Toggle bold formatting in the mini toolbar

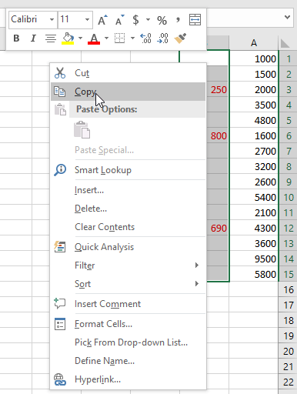16,38
